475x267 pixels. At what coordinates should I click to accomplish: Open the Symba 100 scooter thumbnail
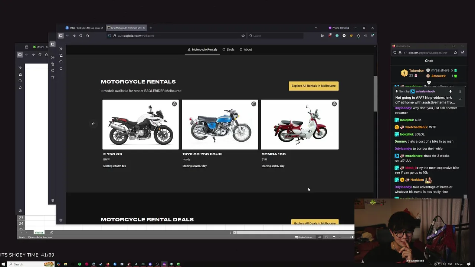click(300, 125)
